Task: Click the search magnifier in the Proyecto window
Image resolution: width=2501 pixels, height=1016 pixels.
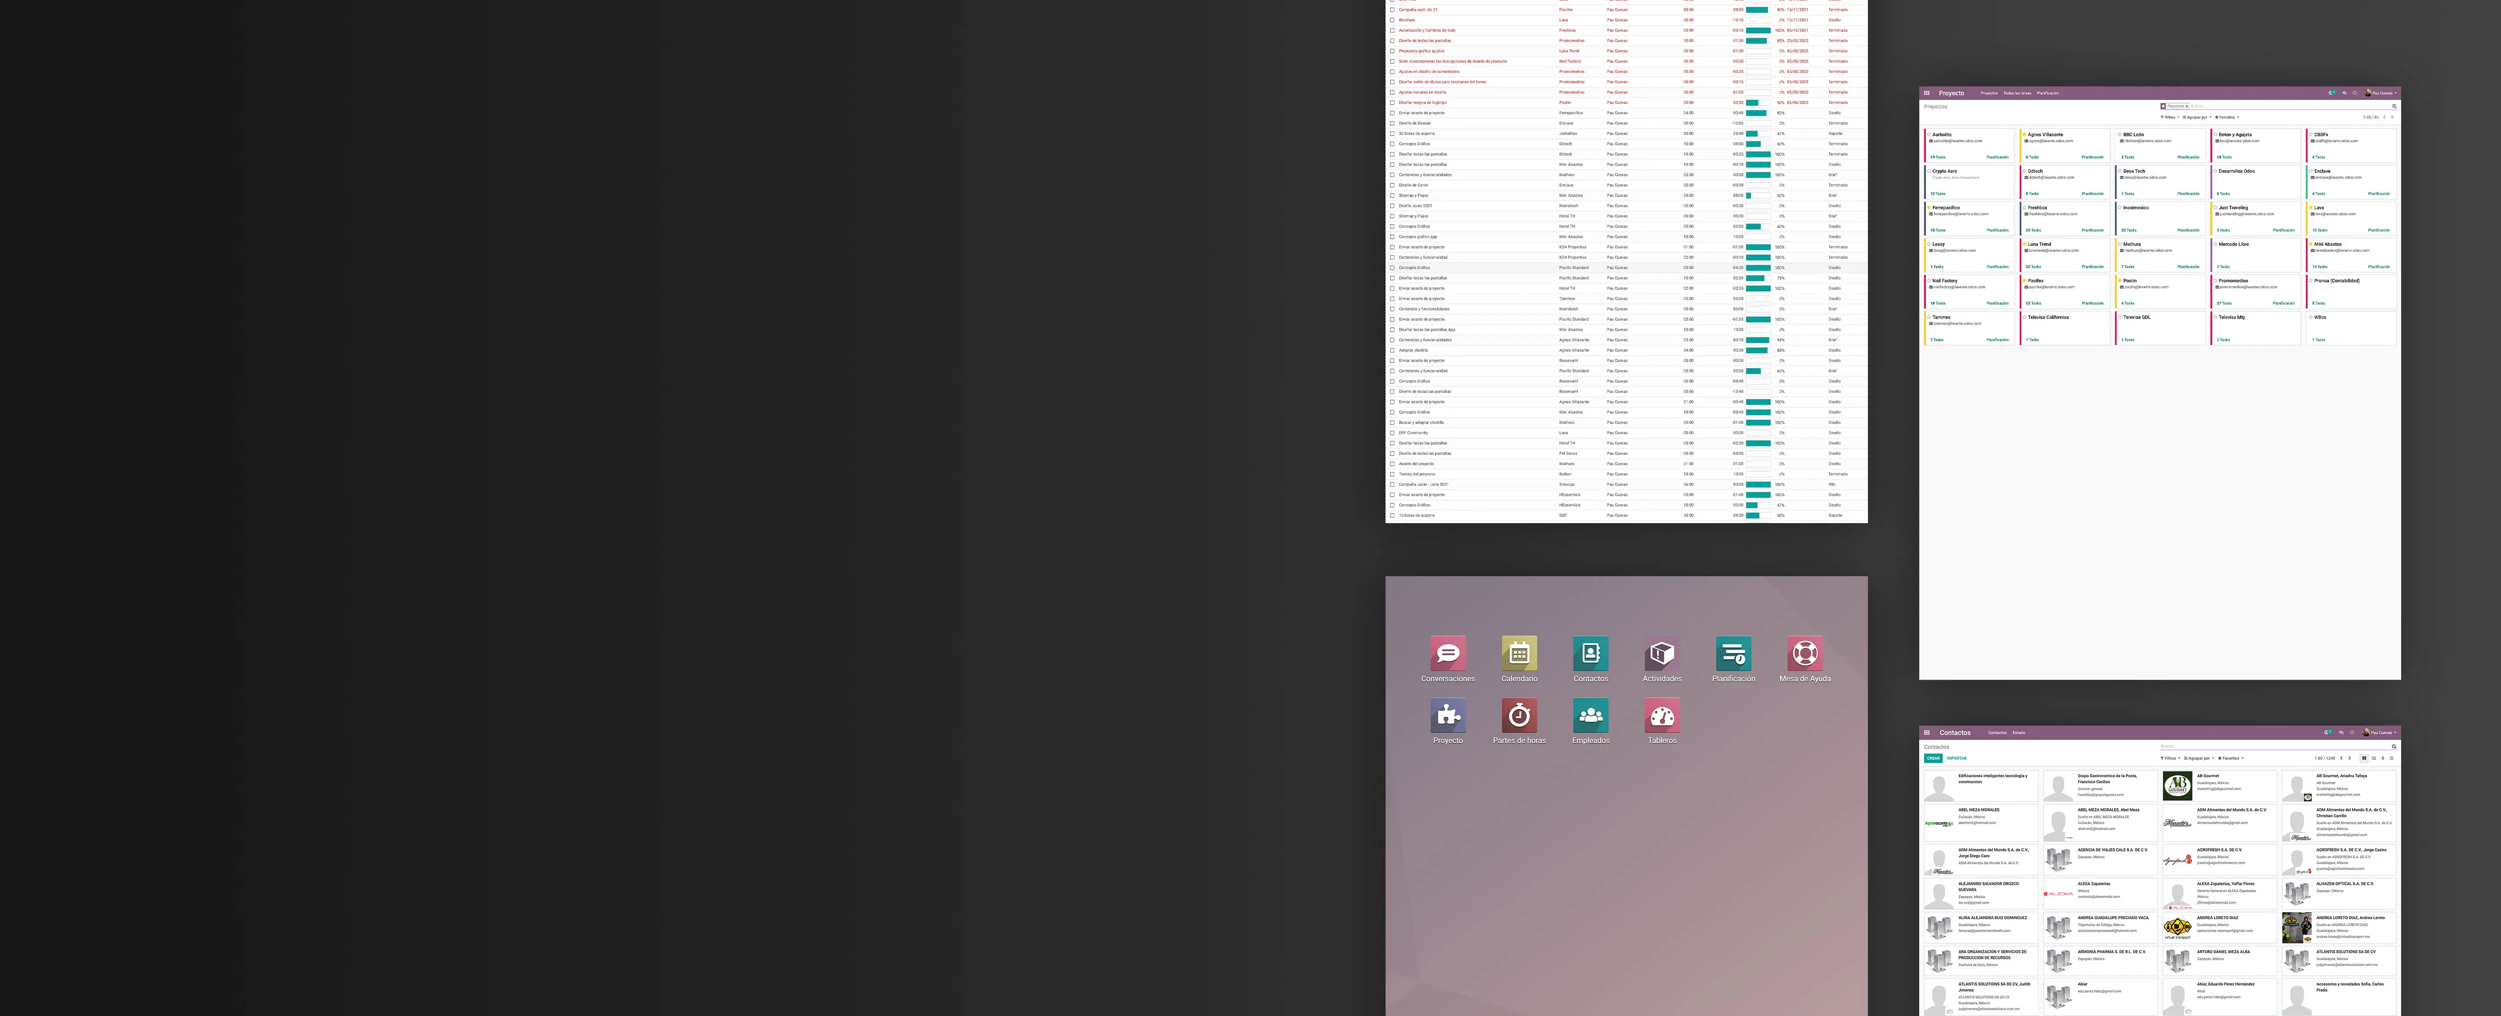Action: coord(2393,107)
